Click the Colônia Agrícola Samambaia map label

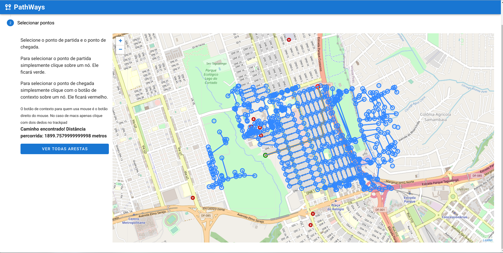(435, 117)
